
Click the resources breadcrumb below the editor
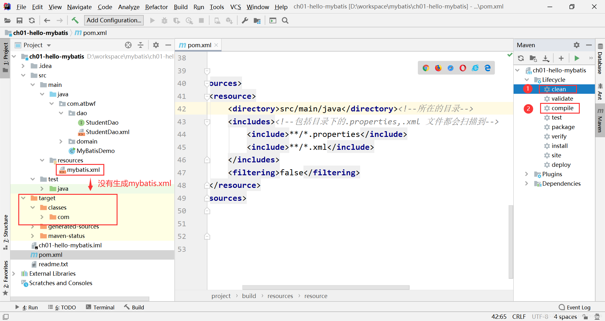point(280,296)
